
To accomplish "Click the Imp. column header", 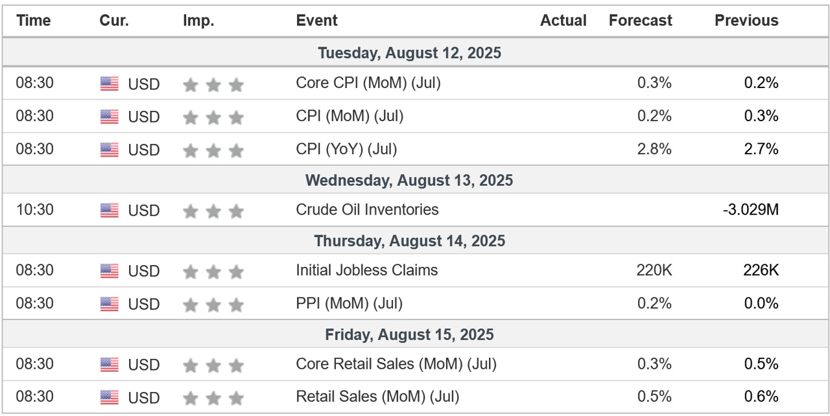I will 198,21.
